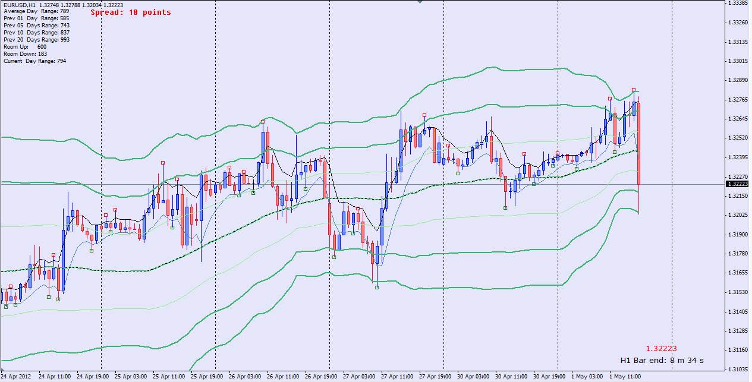Click the '26 Apr 03:00' time label

[x=245, y=377]
